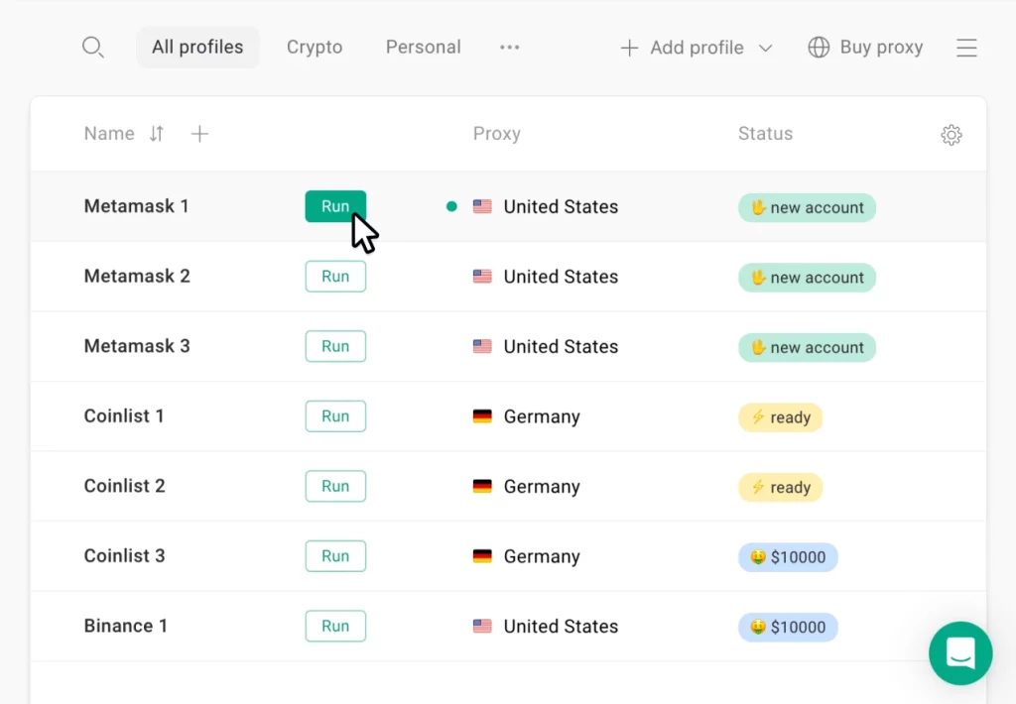The image size is (1016, 704).
Task: Switch to the Personal tab
Action: pyautogui.click(x=423, y=47)
